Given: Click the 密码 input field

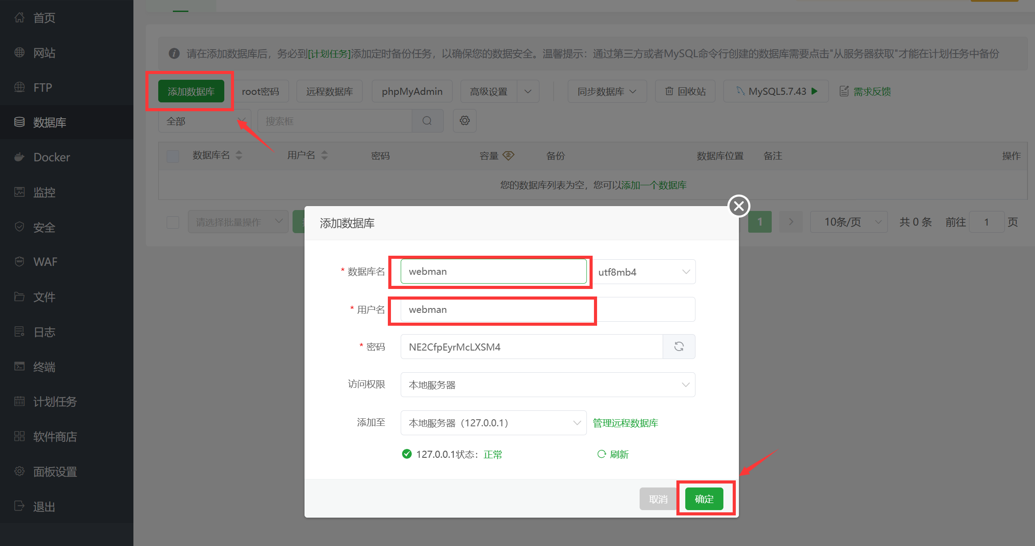Looking at the screenshot, I should pyautogui.click(x=531, y=347).
